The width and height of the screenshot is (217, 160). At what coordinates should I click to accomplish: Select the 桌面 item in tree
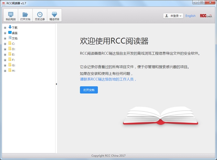tap(14, 33)
